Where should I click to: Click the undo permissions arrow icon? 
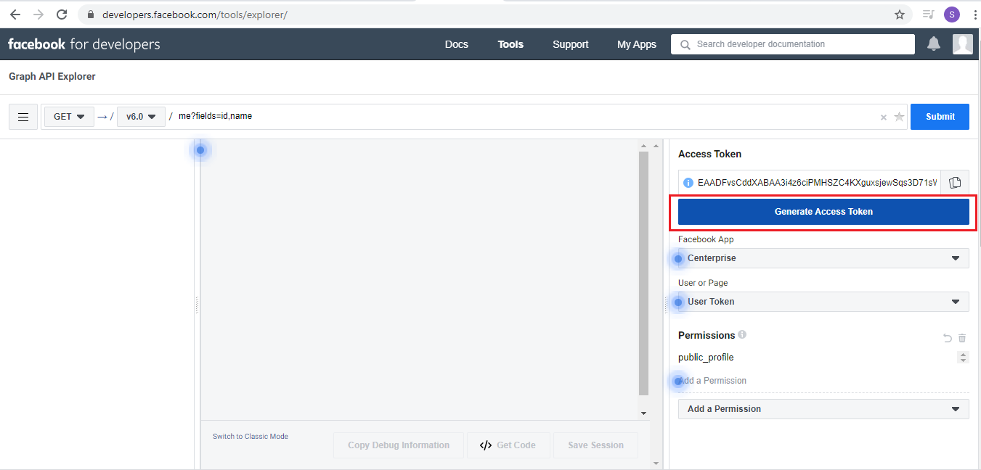click(x=947, y=338)
